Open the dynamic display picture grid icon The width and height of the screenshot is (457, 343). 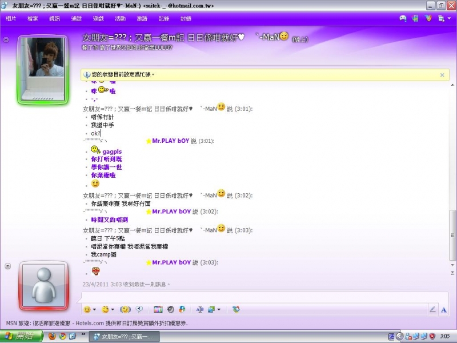tap(158, 309)
